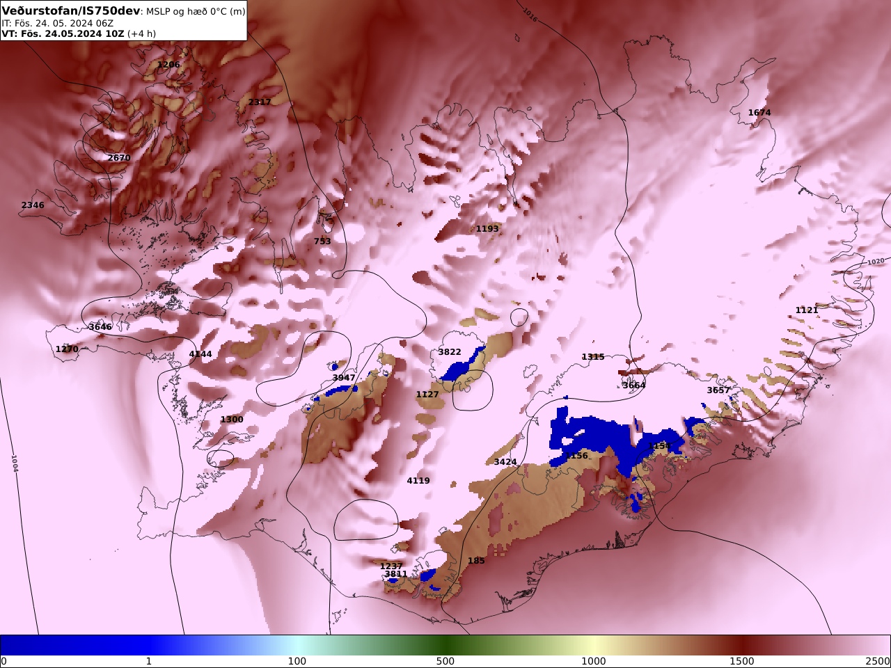891x668 pixels.
Task: Click the 'Veðurstofan/IS750dev' map title
Action: [71, 11]
